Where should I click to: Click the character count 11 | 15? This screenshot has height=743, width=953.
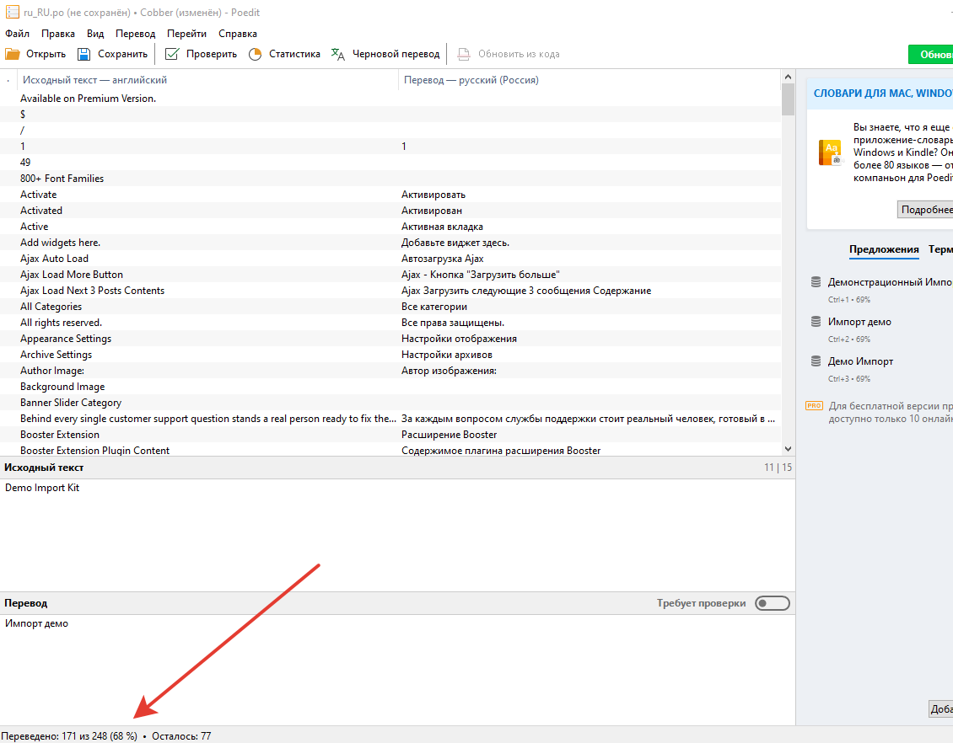pos(778,468)
